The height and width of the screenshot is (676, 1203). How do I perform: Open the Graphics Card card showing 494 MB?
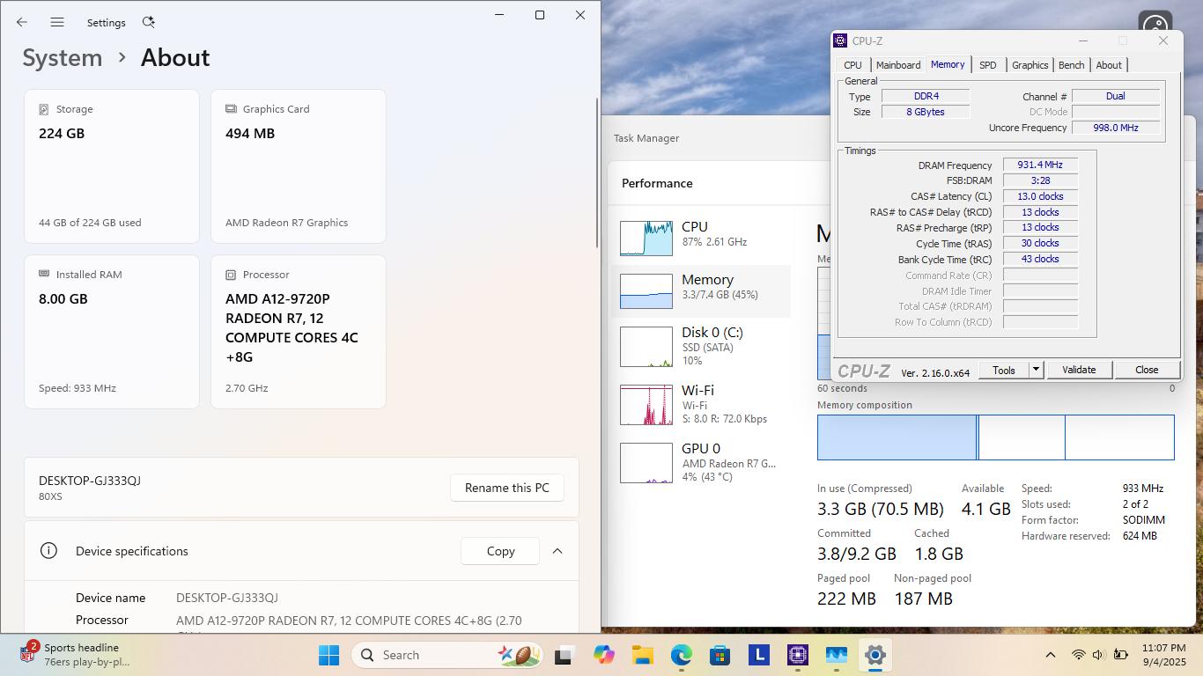[299, 166]
